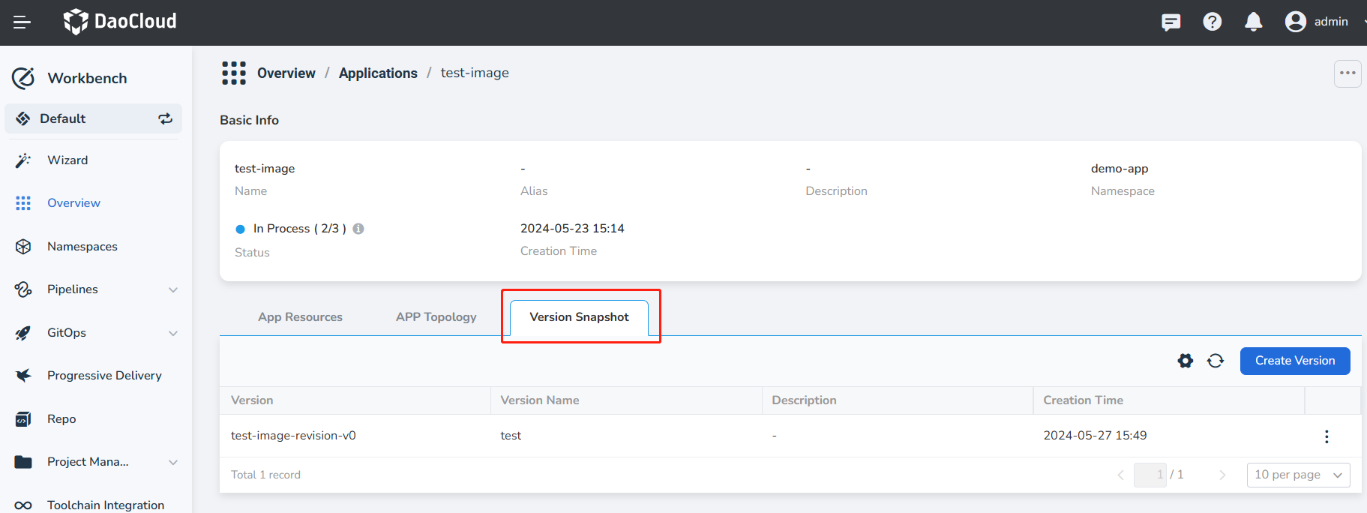Open the 10 per page dropdown

click(x=1298, y=475)
